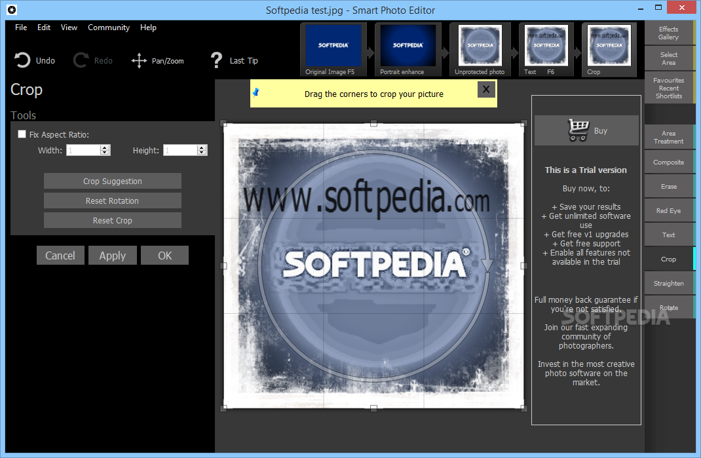
Task: Open the Erase tool
Action: pyautogui.click(x=669, y=187)
